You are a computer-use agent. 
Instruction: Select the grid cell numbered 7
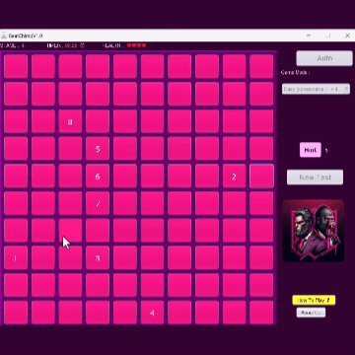tap(98, 203)
